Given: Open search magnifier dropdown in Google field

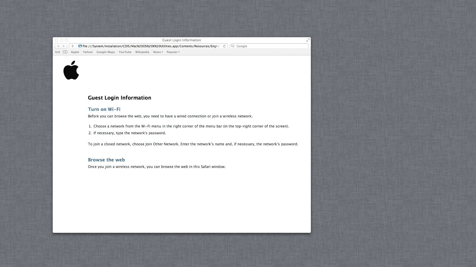Looking at the screenshot, I should pos(233,46).
